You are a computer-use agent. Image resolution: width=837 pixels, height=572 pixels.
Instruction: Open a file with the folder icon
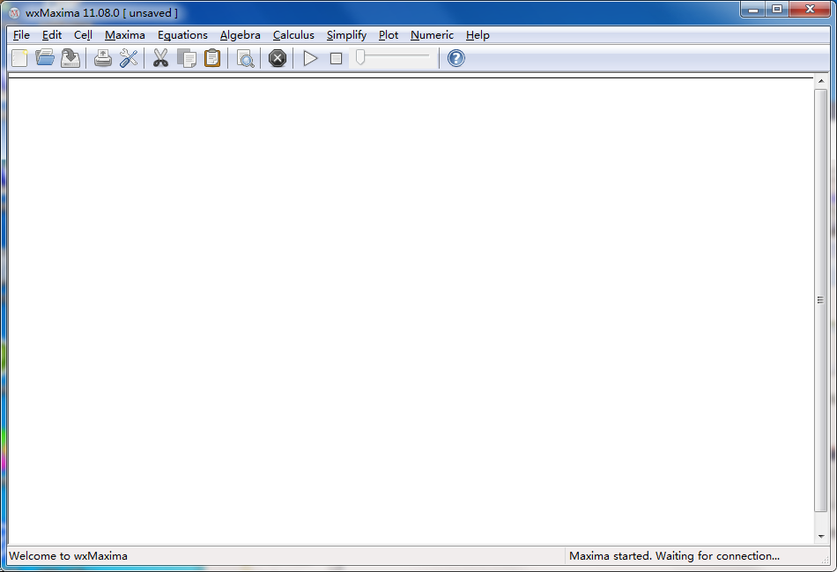(45, 59)
